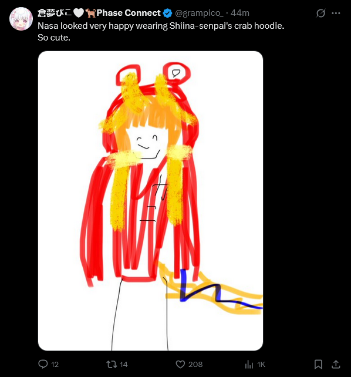Bookmark this post
This screenshot has width=351, height=377.
318,364
